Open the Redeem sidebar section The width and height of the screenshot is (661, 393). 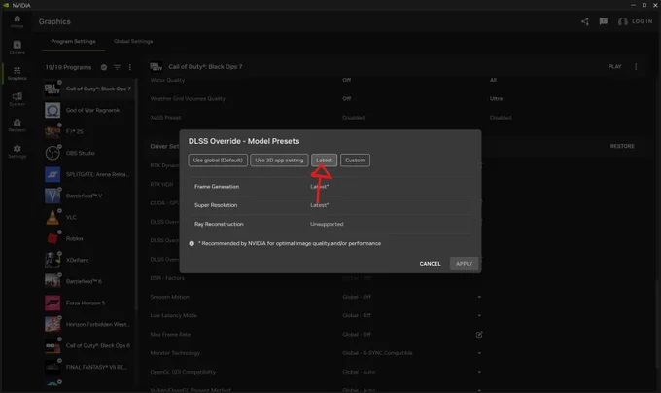coord(17,125)
